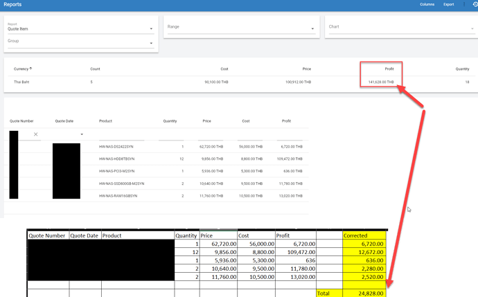Select the Quantity filter input field
Viewport: 478px width, 297px height.
171,134
